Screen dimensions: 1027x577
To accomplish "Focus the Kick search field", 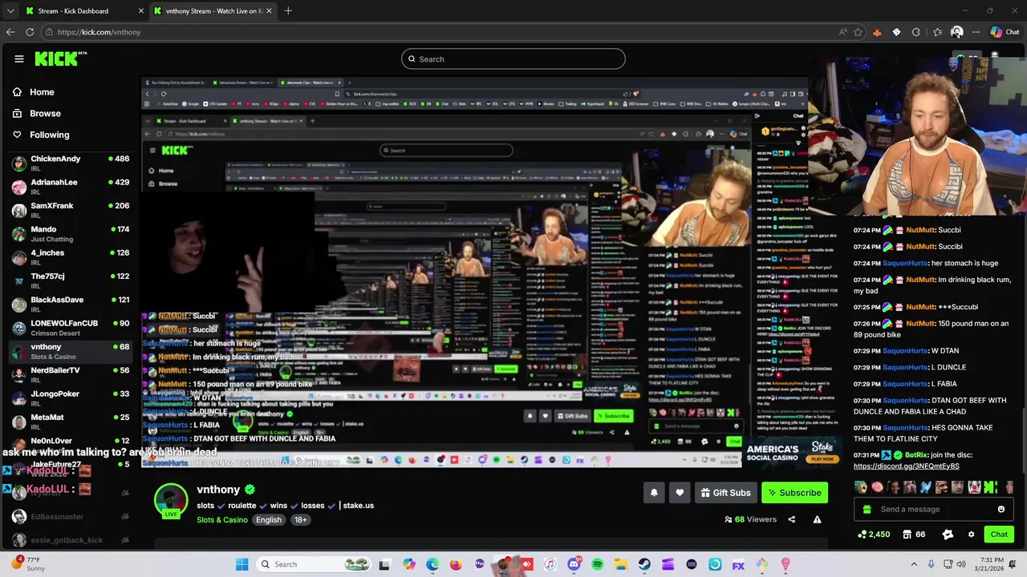I will coord(513,59).
